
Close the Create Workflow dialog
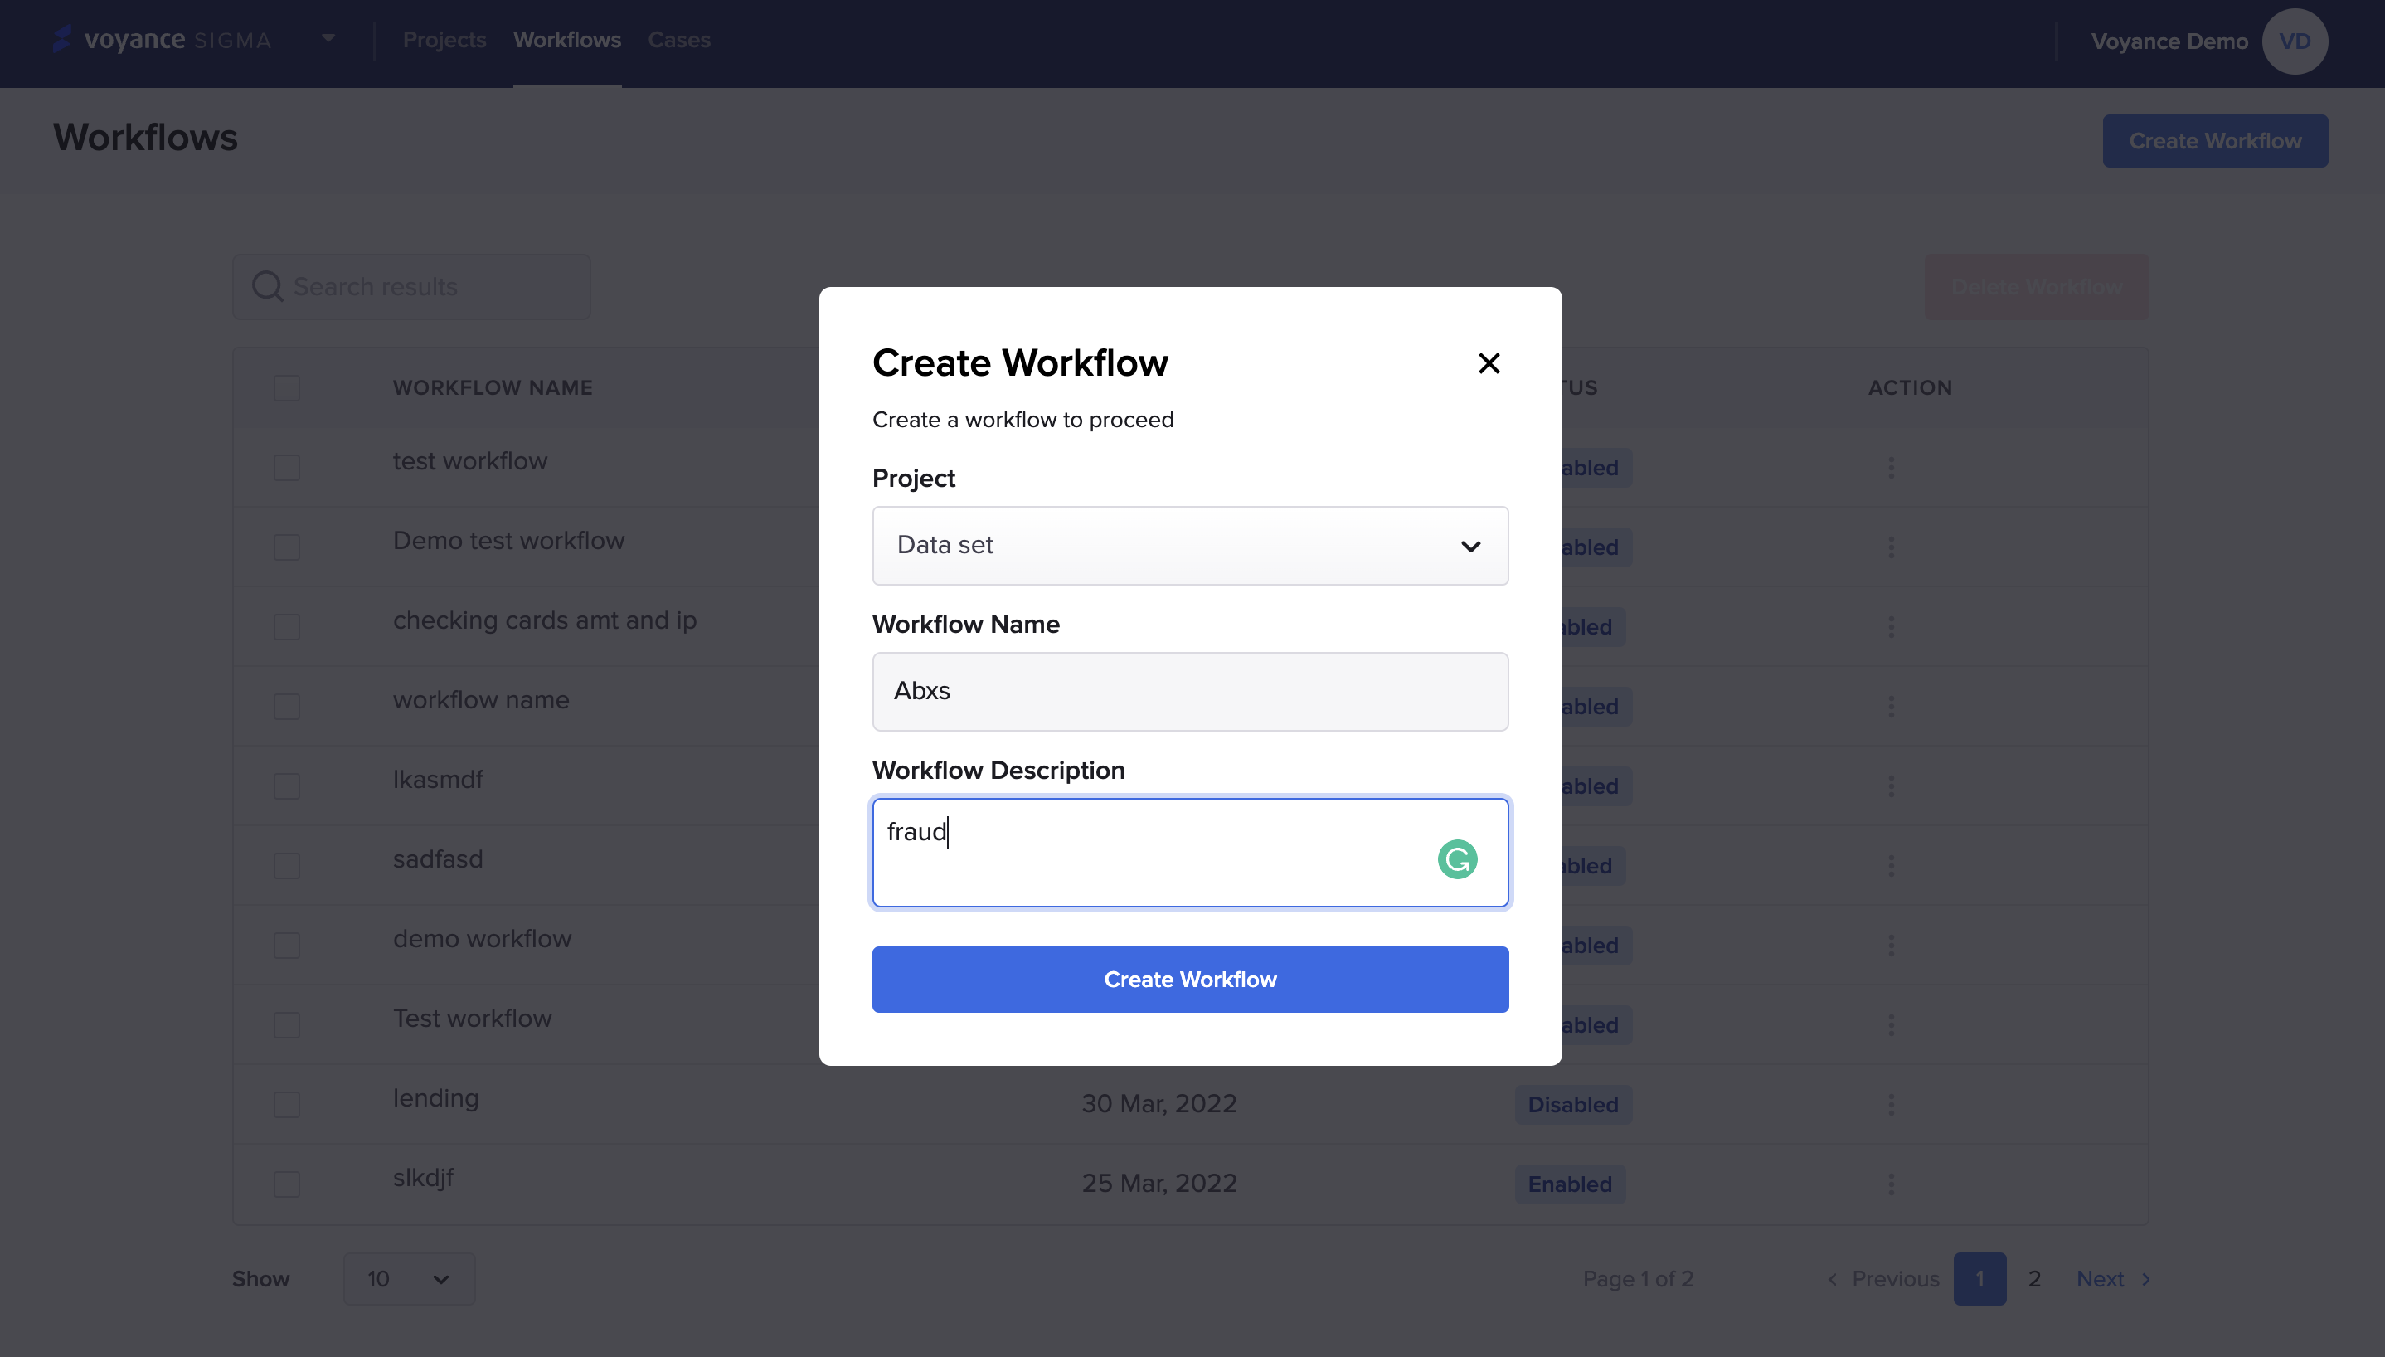(1489, 363)
